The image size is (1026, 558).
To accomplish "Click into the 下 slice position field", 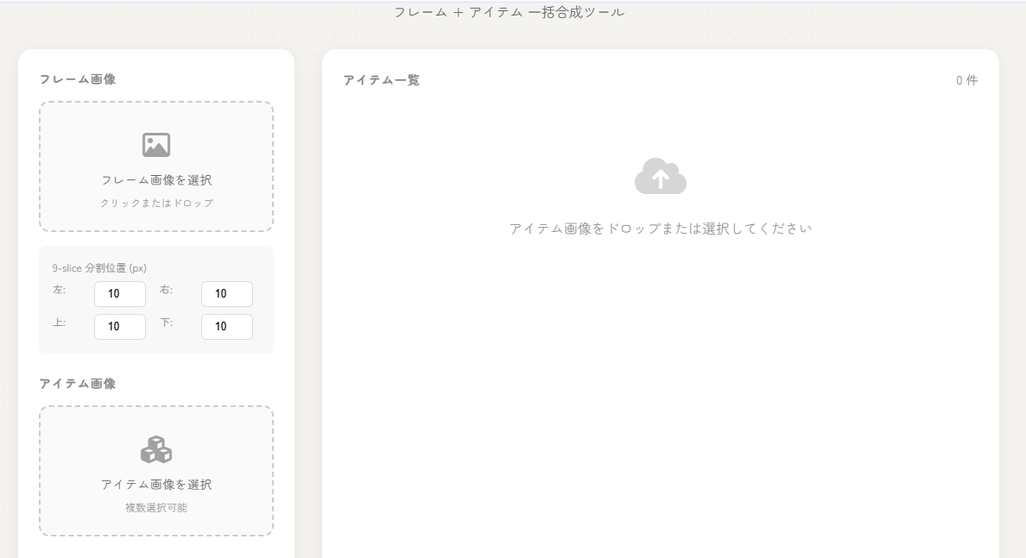I will coord(226,327).
